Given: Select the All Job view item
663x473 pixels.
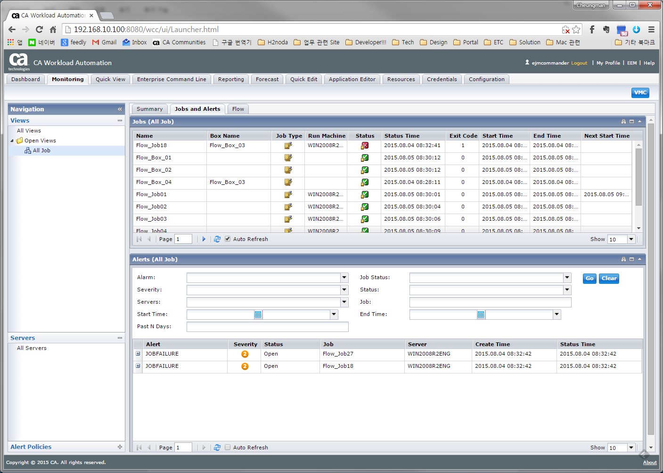Looking at the screenshot, I should 41,150.
